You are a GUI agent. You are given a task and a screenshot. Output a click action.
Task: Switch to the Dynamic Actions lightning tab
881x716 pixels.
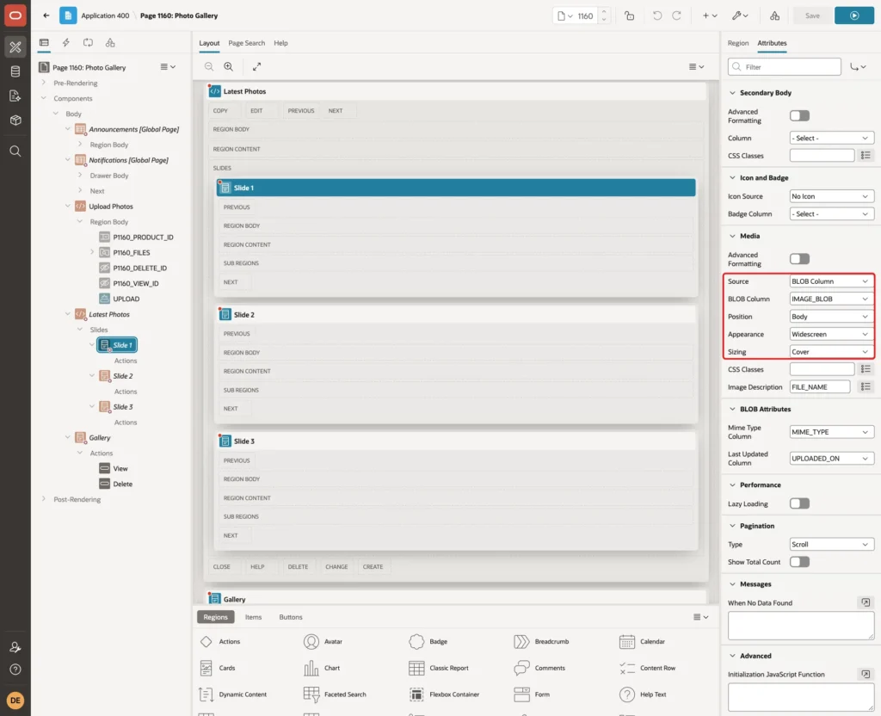(x=65, y=43)
